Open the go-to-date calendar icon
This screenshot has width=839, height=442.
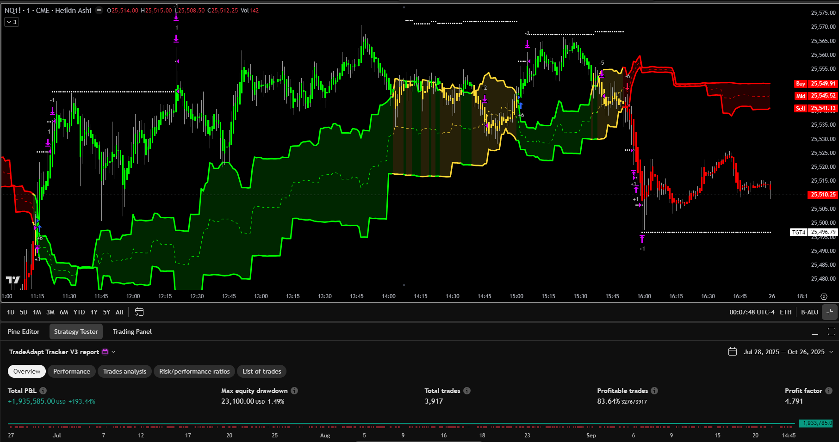coord(139,312)
